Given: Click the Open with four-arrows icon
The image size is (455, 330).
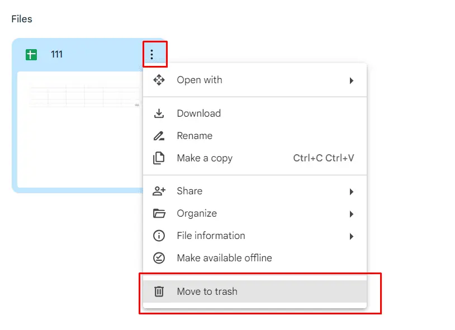Looking at the screenshot, I should (x=159, y=80).
